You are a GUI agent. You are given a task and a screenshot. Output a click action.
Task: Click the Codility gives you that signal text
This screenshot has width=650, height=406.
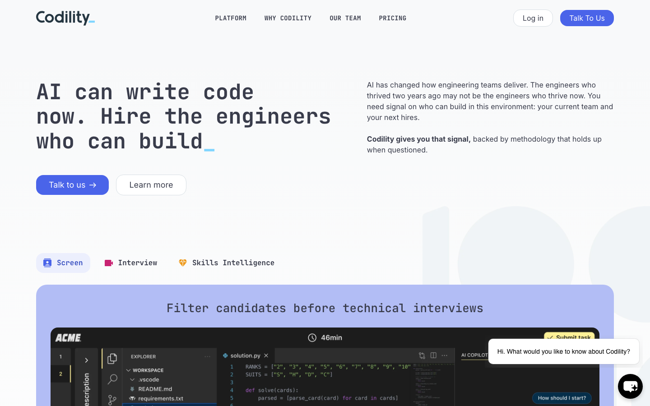point(419,139)
